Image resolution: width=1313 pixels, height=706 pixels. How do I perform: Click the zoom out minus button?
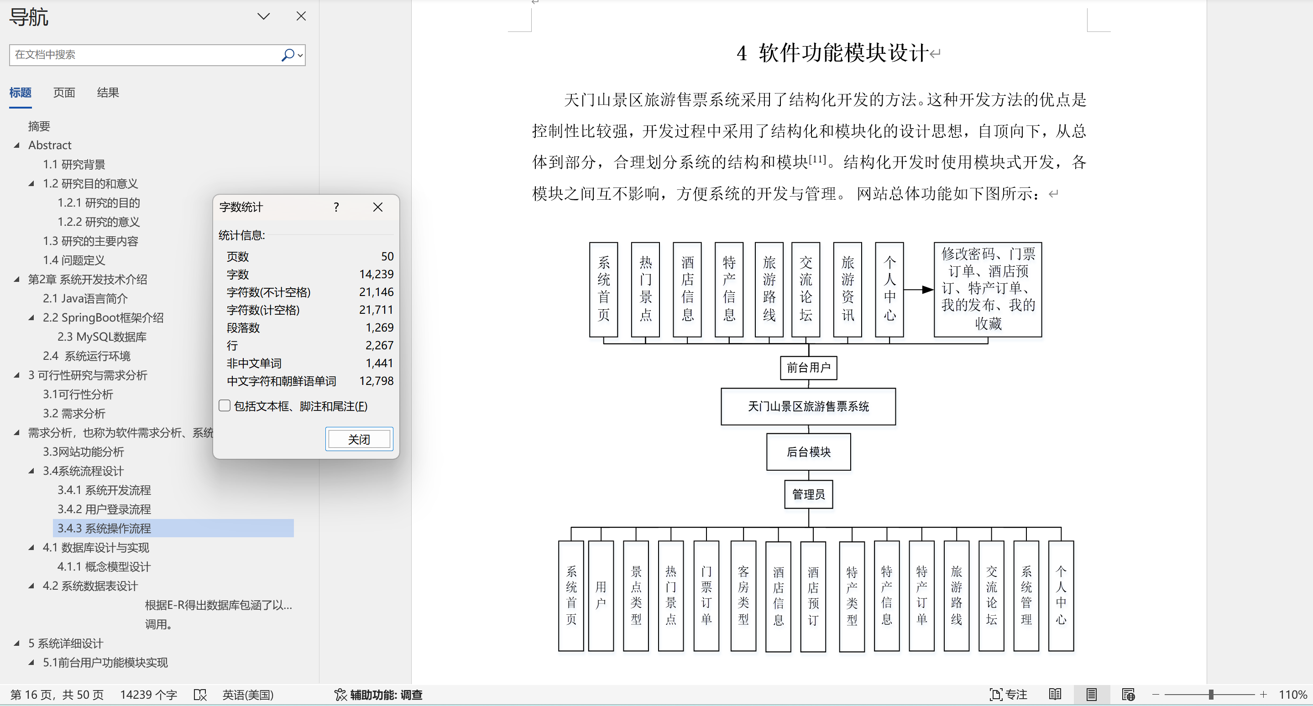coord(1156,694)
